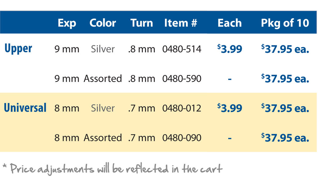
Task: Click $37.95 ea. for item 0480-090
Action: pyautogui.click(x=285, y=138)
